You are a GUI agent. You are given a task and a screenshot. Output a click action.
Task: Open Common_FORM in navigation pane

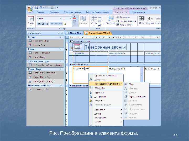pos(45,89)
